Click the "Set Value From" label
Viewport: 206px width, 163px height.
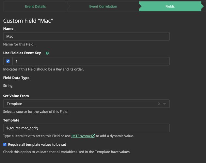[16, 96]
